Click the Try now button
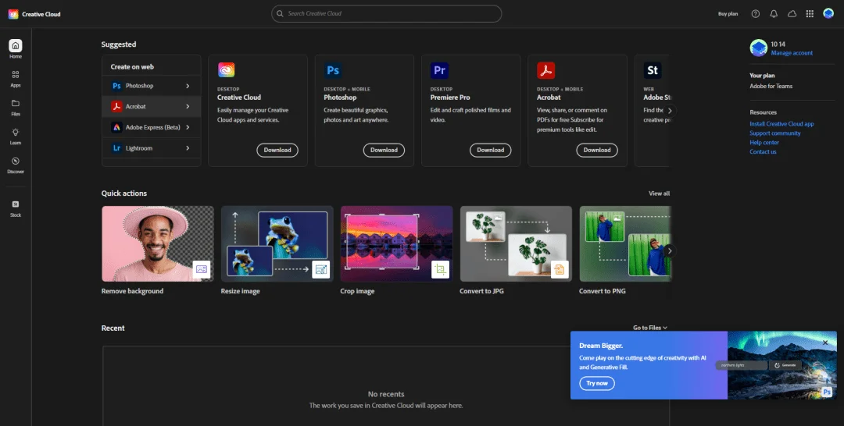Viewport: 844px width, 426px height. pos(597,383)
